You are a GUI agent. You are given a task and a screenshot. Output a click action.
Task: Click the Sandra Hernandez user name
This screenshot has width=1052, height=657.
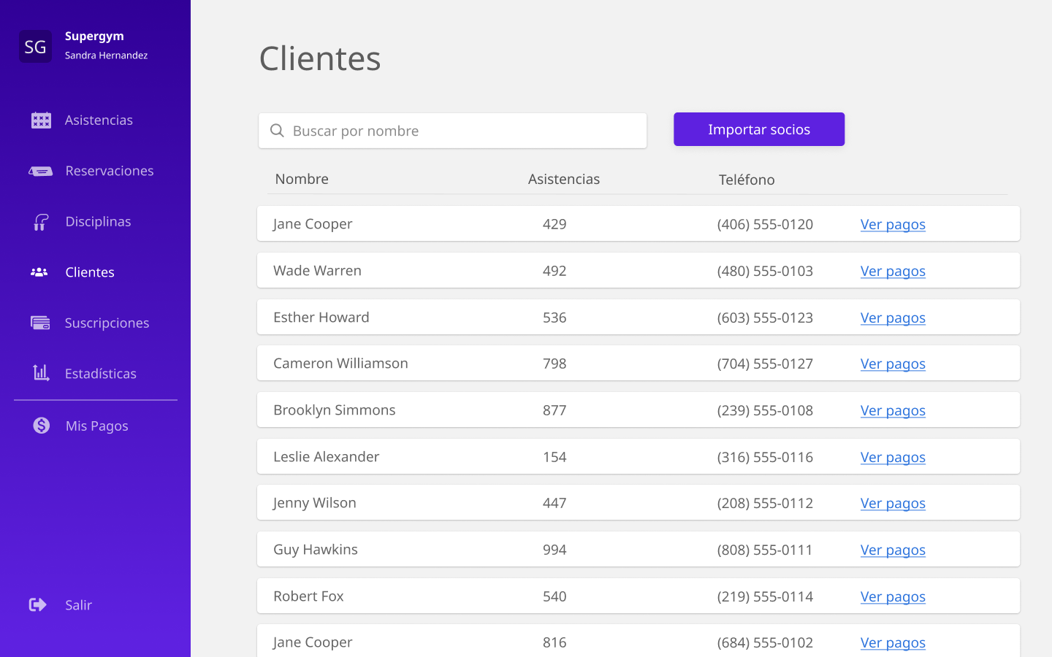pyautogui.click(x=106, y=55)
